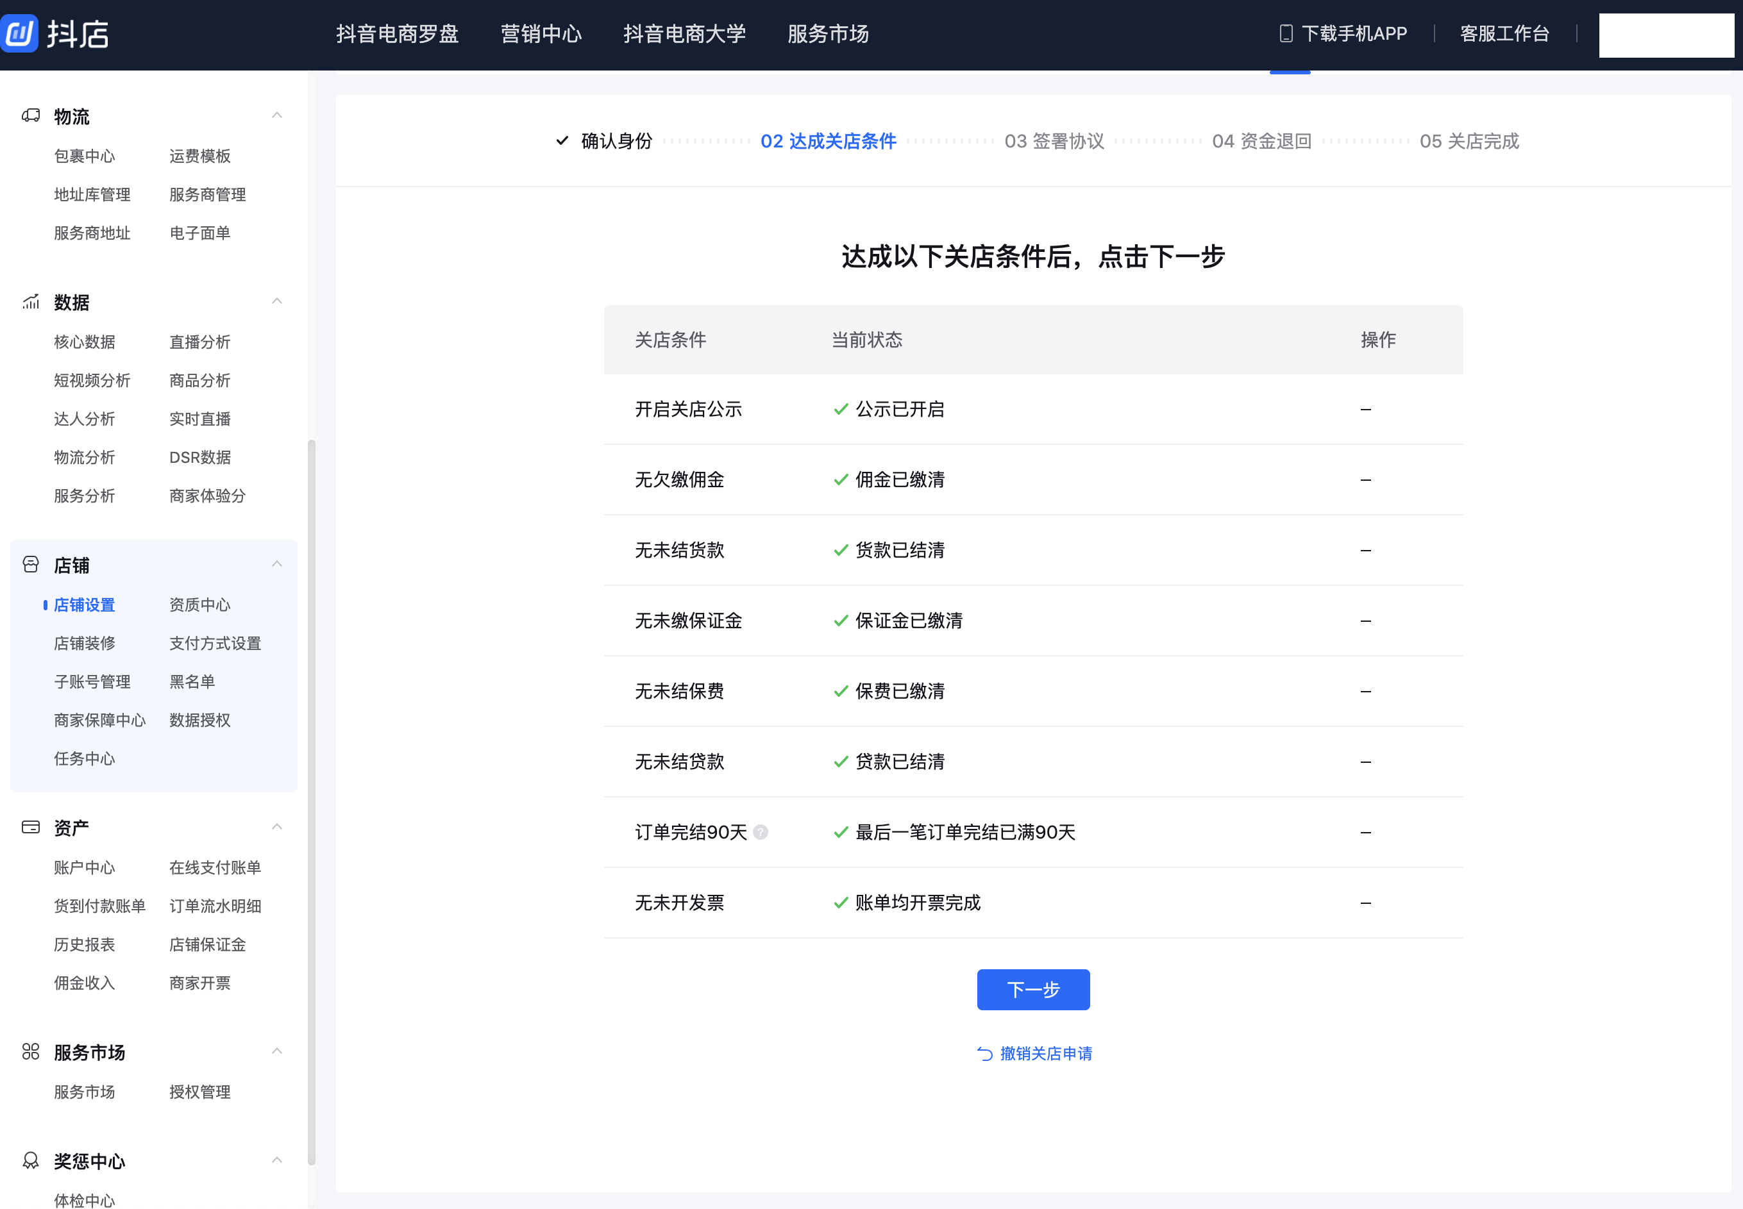Open 抖音电商大学 from the top bar

tap(684, 33)
